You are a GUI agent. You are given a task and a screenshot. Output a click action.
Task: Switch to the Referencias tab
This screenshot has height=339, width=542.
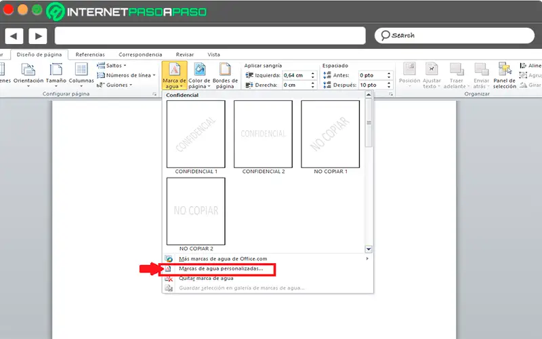point(90,55)
